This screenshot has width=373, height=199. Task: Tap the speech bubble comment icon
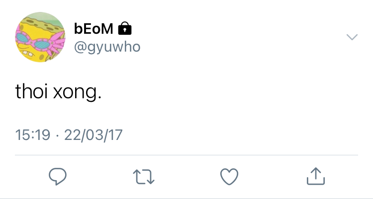tap(58, 175)
